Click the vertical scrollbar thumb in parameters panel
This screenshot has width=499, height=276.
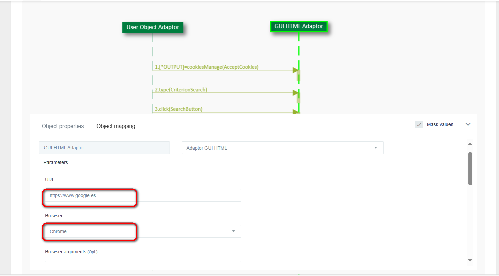pyautogui.click(x=470, y=168)
